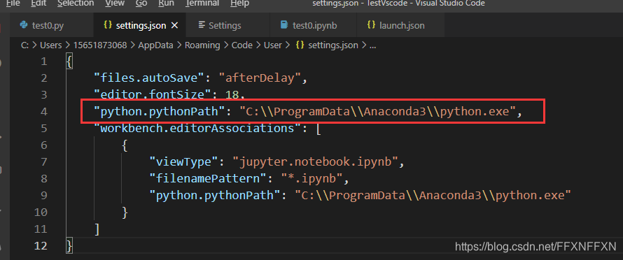Switch to the test0.py tab
The width and height of the screenshot is (623, 260).
point(52,25)
